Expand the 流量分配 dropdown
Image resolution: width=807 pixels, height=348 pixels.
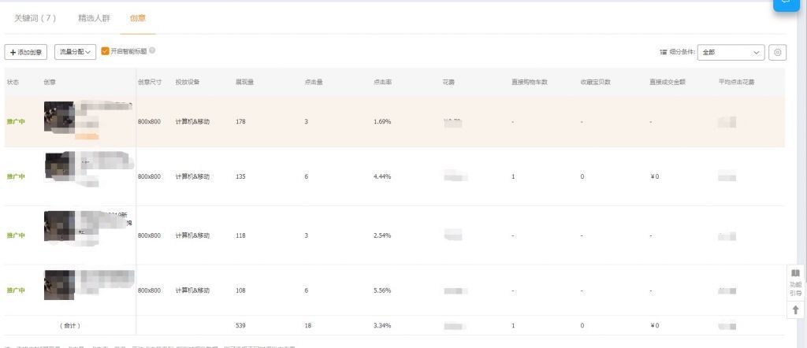pyautogui.click(x=76, y=52)
